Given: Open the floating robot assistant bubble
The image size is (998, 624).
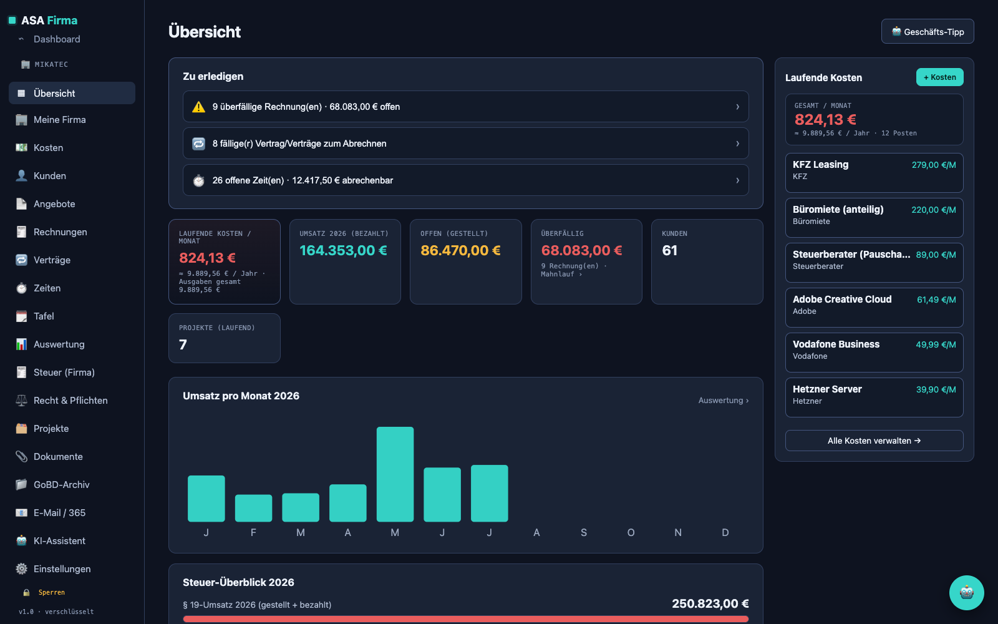Looking at the screenshot, I should pos(967,593).
